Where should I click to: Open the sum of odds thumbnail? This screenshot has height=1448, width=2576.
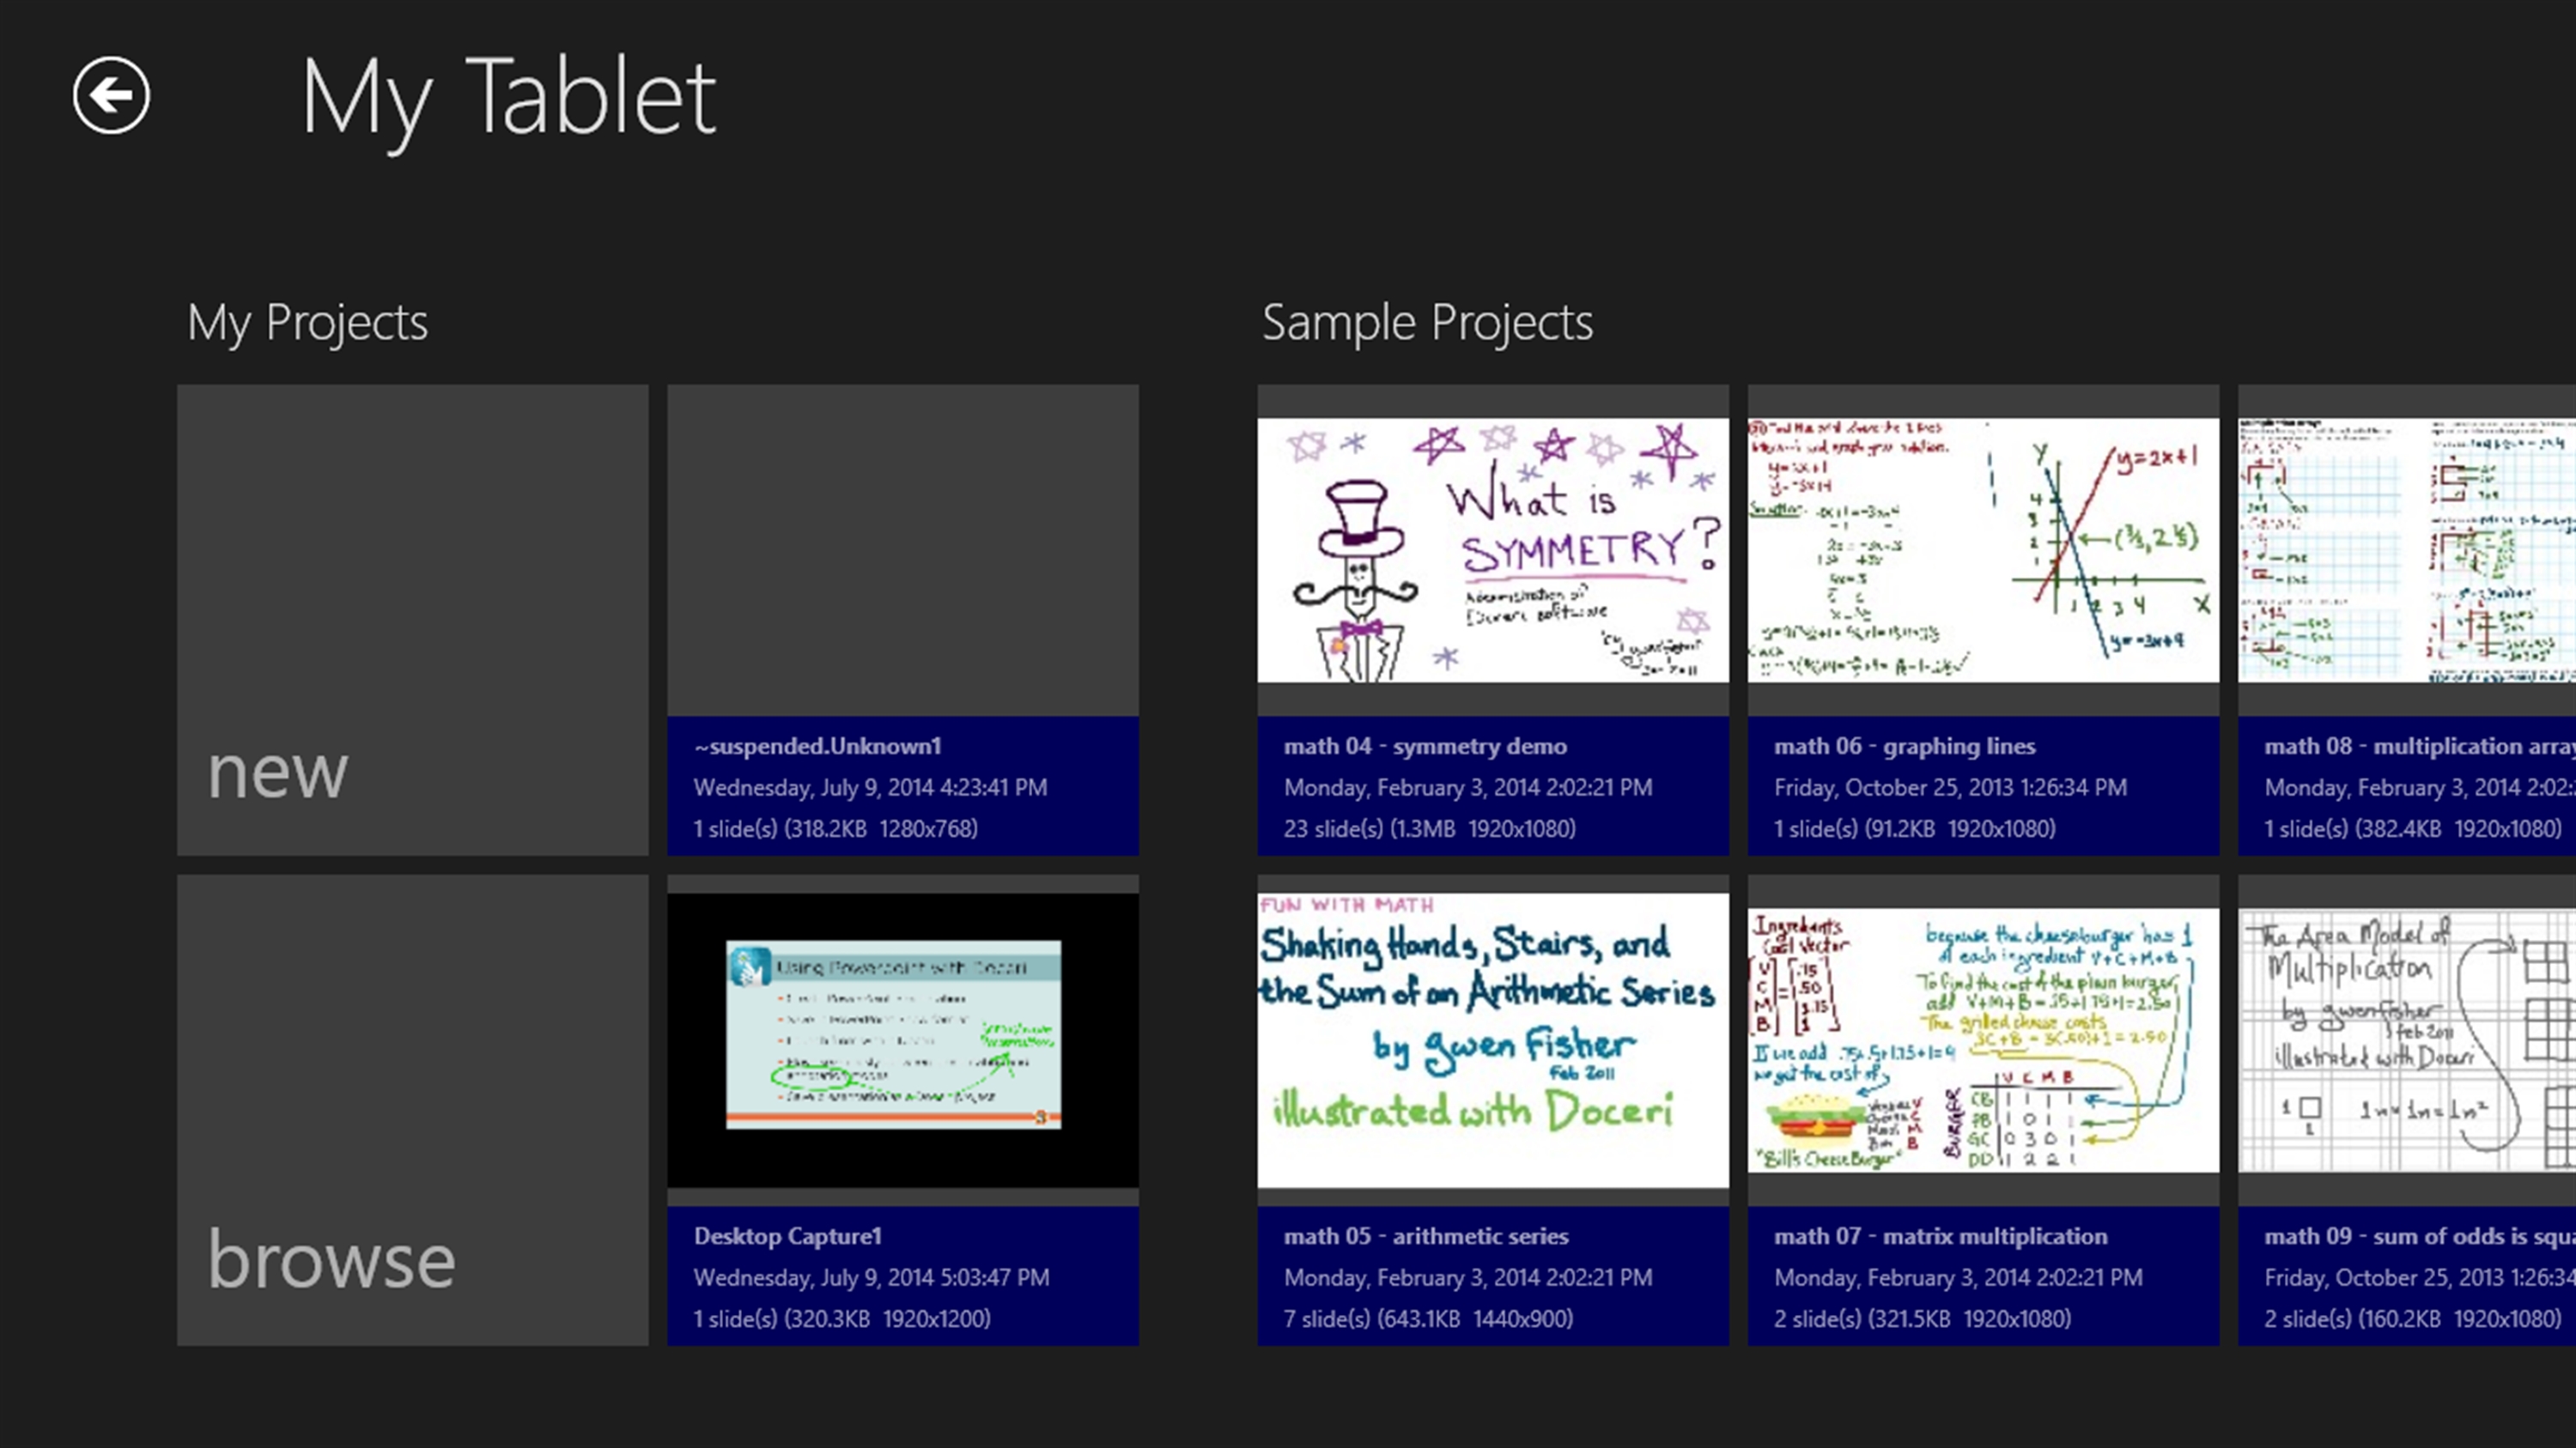(x=2406, y=1039)
